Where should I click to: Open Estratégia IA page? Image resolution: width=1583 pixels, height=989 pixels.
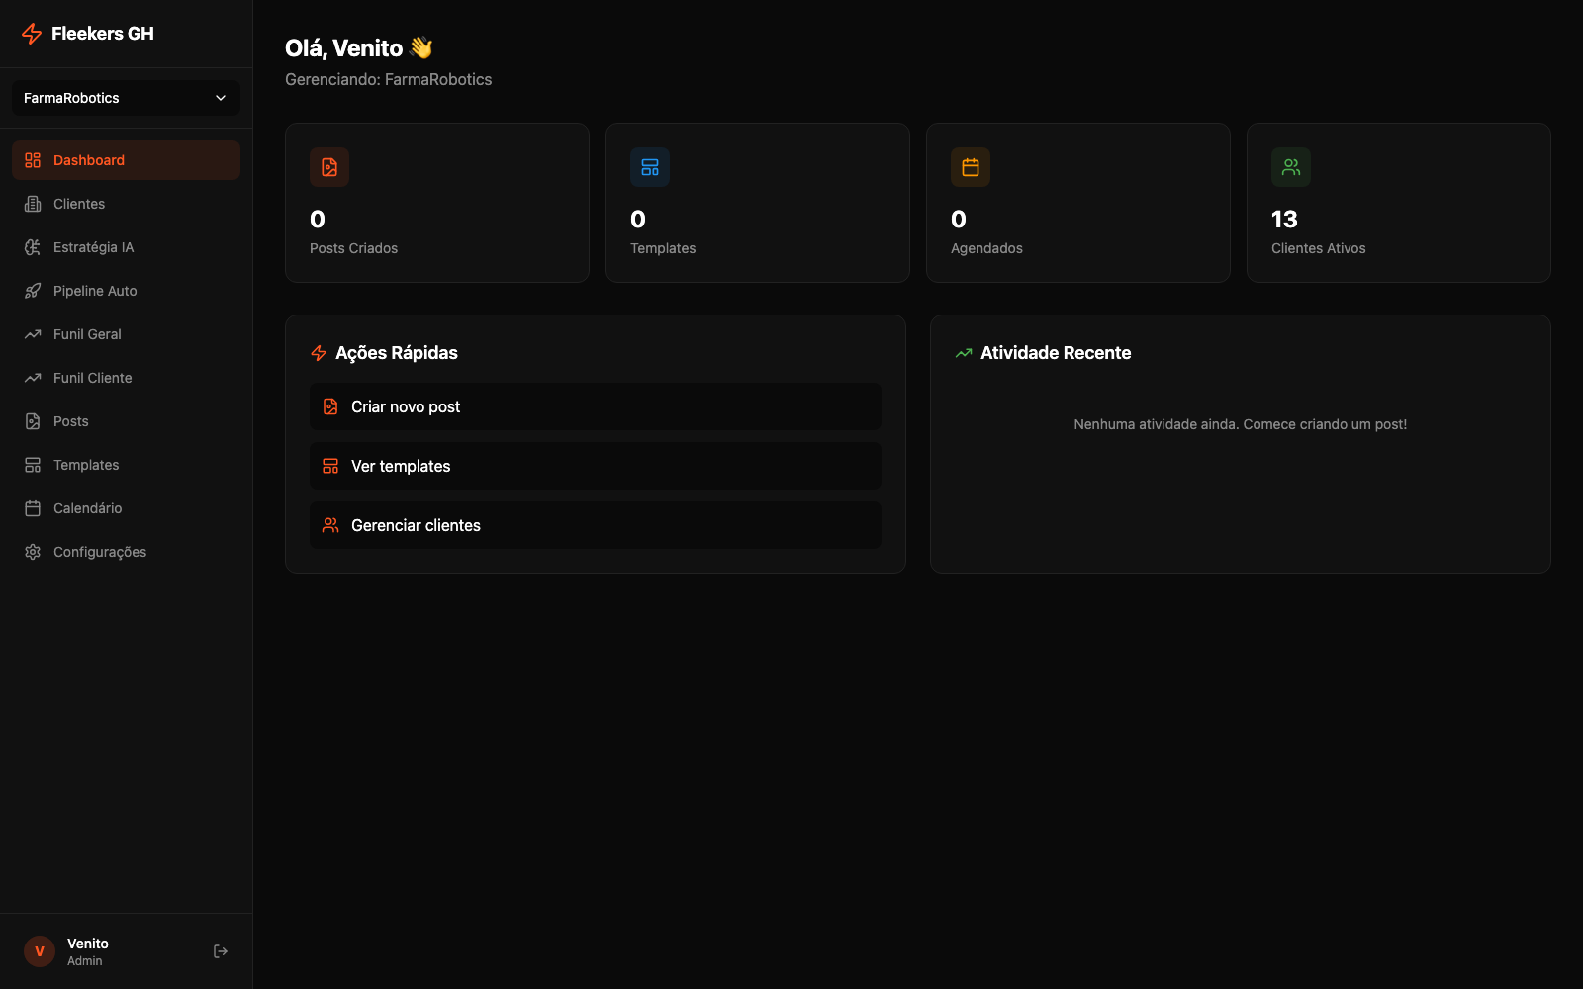pos(126,247)
